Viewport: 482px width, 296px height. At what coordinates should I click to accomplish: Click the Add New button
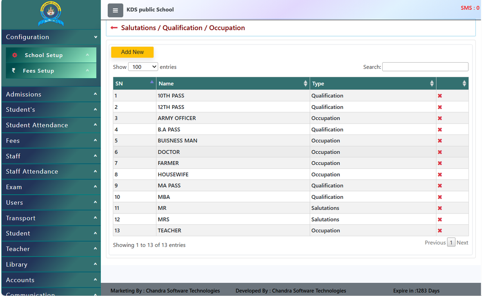click(x=132, y=52)
